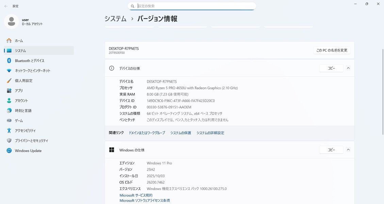This screenshot has width=384, height=204.
Task: Collapse the Windows の仕様 panel
Action: (348, 150)
